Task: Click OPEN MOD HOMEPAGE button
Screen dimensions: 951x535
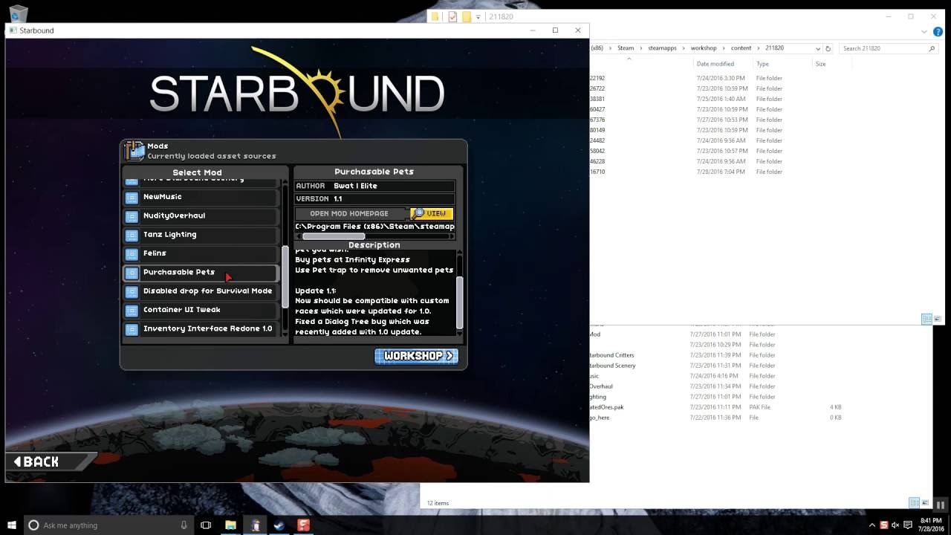Action: coord(349,213)
